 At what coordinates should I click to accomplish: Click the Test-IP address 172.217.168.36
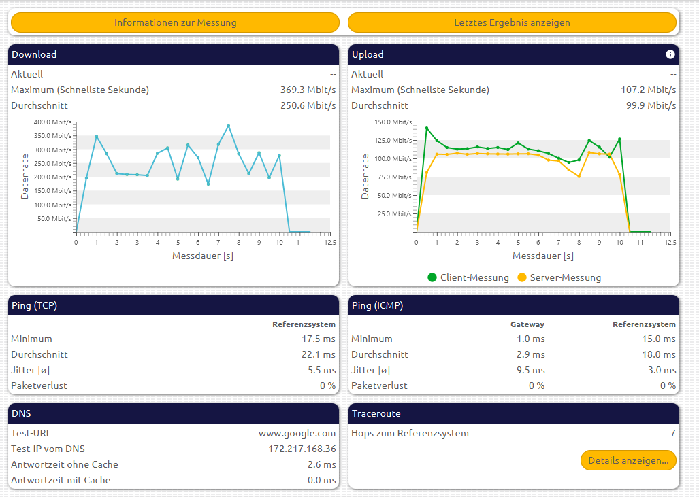(302, 449)
